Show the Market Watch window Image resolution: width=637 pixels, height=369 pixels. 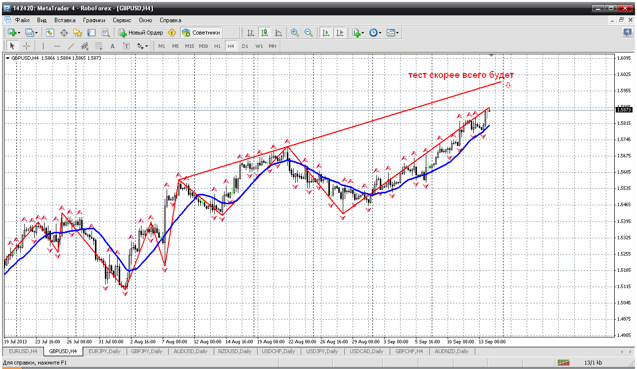50,33
